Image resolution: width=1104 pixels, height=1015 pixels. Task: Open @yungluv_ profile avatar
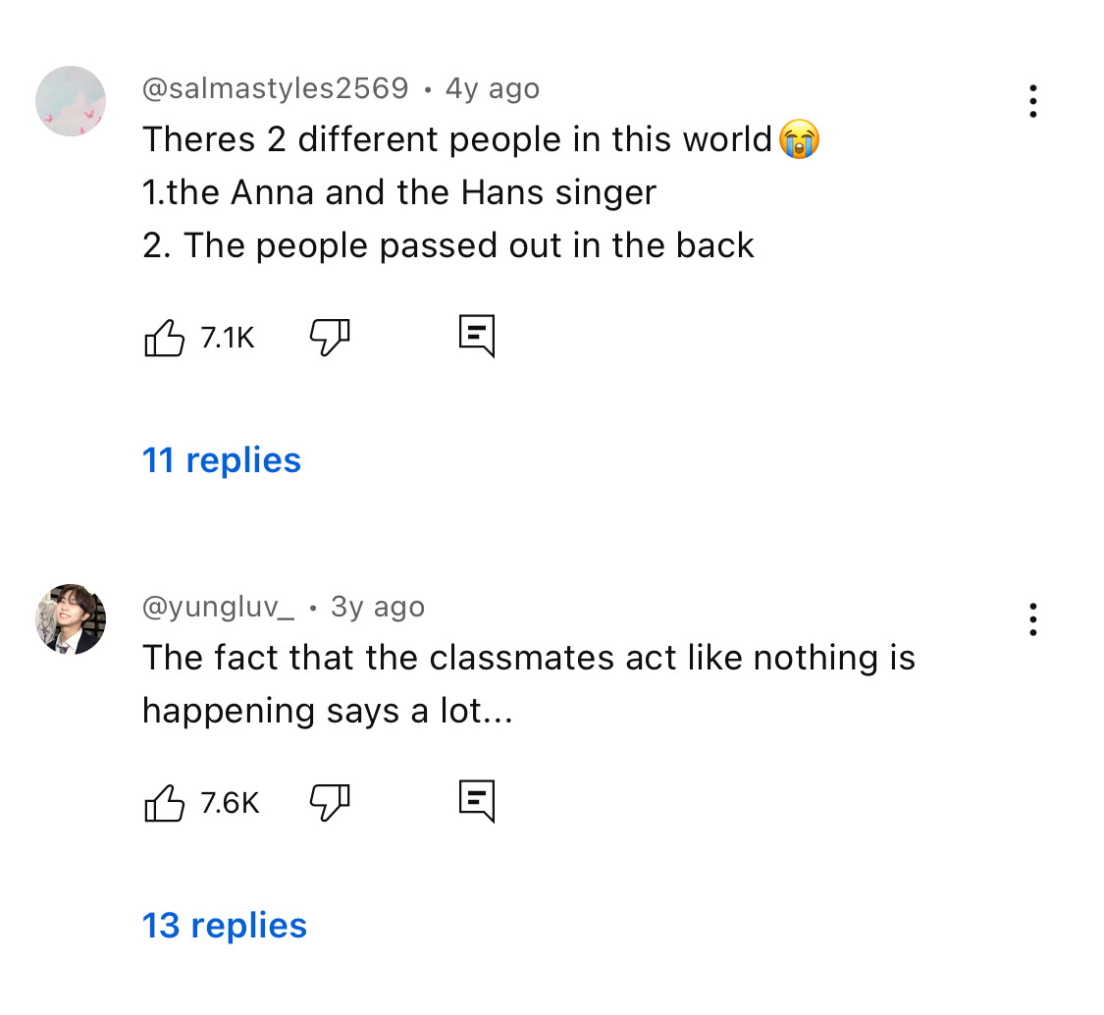click(71, 619)
